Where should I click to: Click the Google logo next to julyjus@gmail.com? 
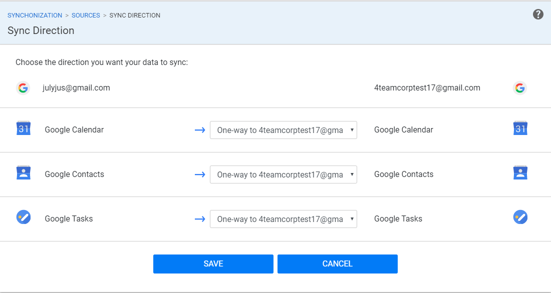[x=23, y=87]
